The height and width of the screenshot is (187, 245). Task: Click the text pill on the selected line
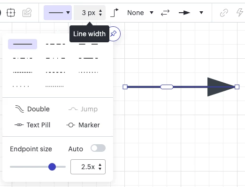click(x=167, y=87)
